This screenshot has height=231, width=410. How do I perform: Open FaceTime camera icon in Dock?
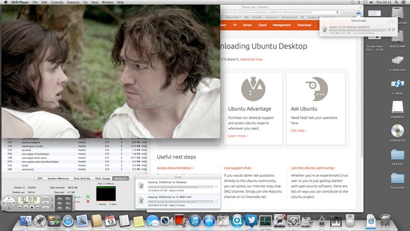point(167,221)
